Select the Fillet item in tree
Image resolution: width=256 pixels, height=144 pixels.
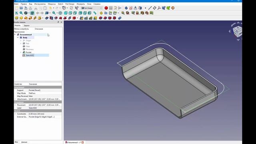28,46
